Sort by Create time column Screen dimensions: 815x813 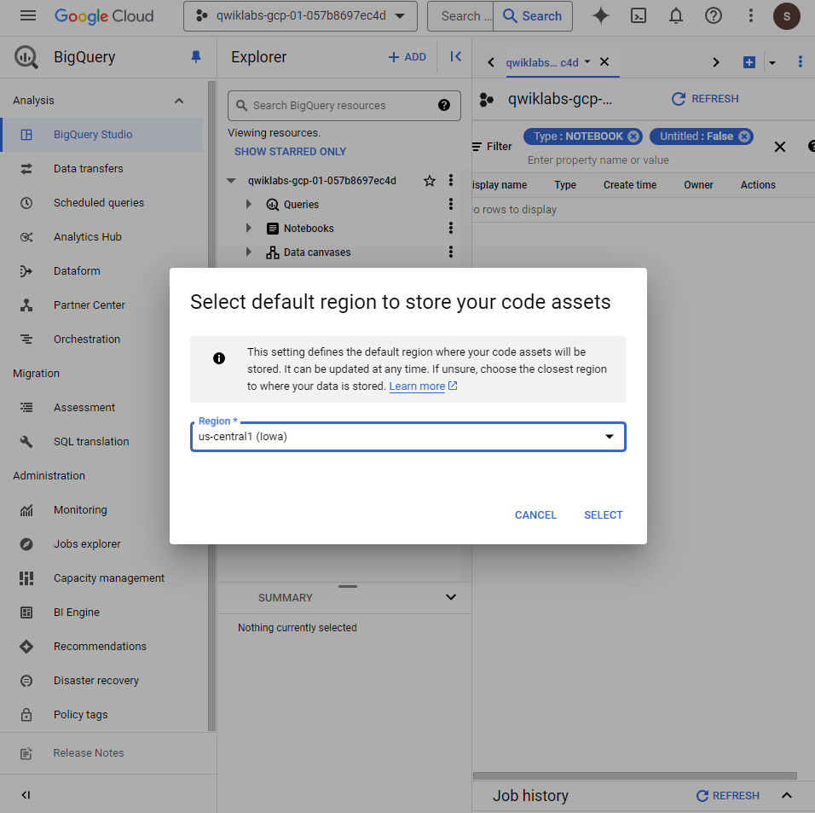[x=629, y=184]
